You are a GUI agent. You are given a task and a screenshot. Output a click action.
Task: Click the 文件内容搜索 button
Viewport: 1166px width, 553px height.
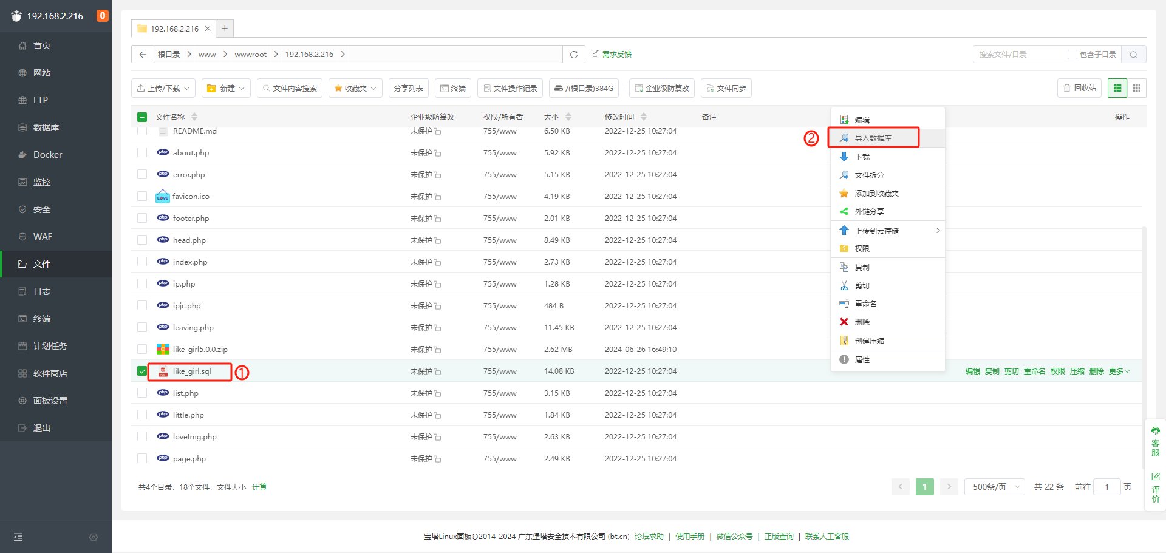290,88
